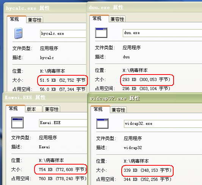The width and height of the screenshot is (202, 185).
Task: Select the 常规 tab in hycalc.exe properties
Action: (14, 19)
